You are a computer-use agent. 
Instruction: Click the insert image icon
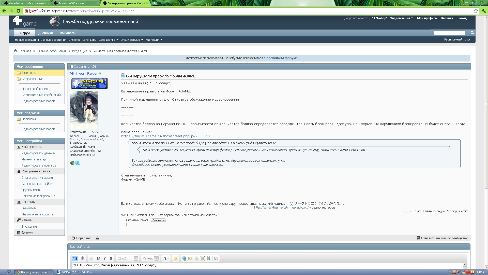click(x=203, y=258)
